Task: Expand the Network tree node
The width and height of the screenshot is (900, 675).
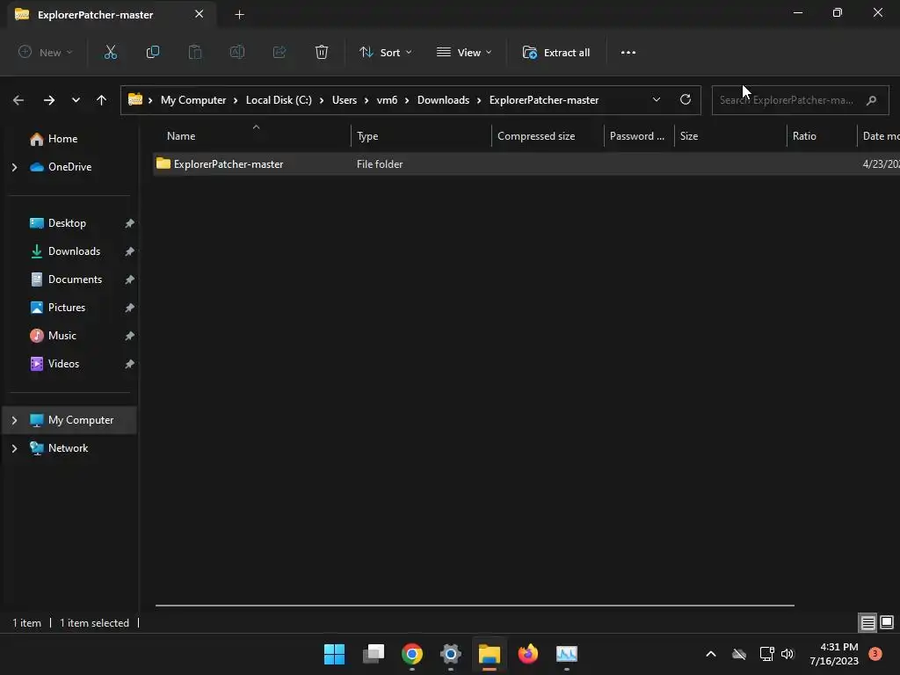Action: coord(15,448)
